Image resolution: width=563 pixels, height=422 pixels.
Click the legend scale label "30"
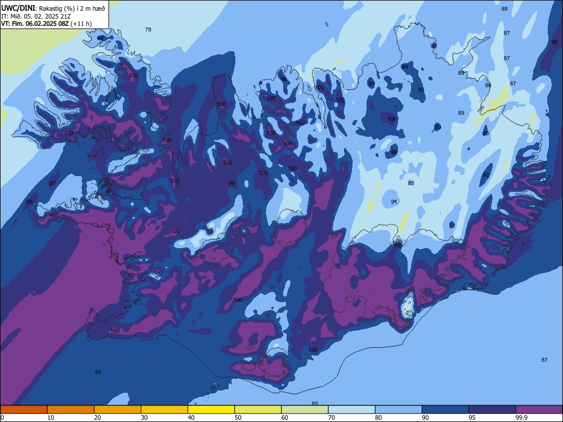point(144,417)
